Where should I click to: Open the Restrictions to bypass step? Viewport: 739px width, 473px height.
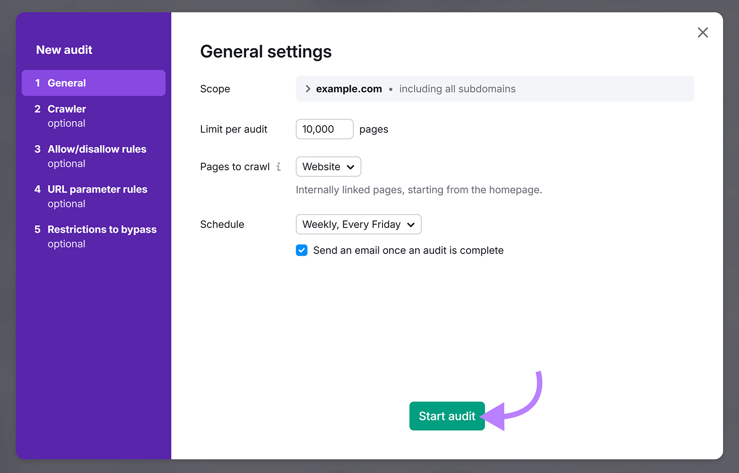(x=102, y=229)
